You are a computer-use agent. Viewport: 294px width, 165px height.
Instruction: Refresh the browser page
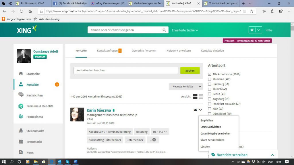coord(22,11)
